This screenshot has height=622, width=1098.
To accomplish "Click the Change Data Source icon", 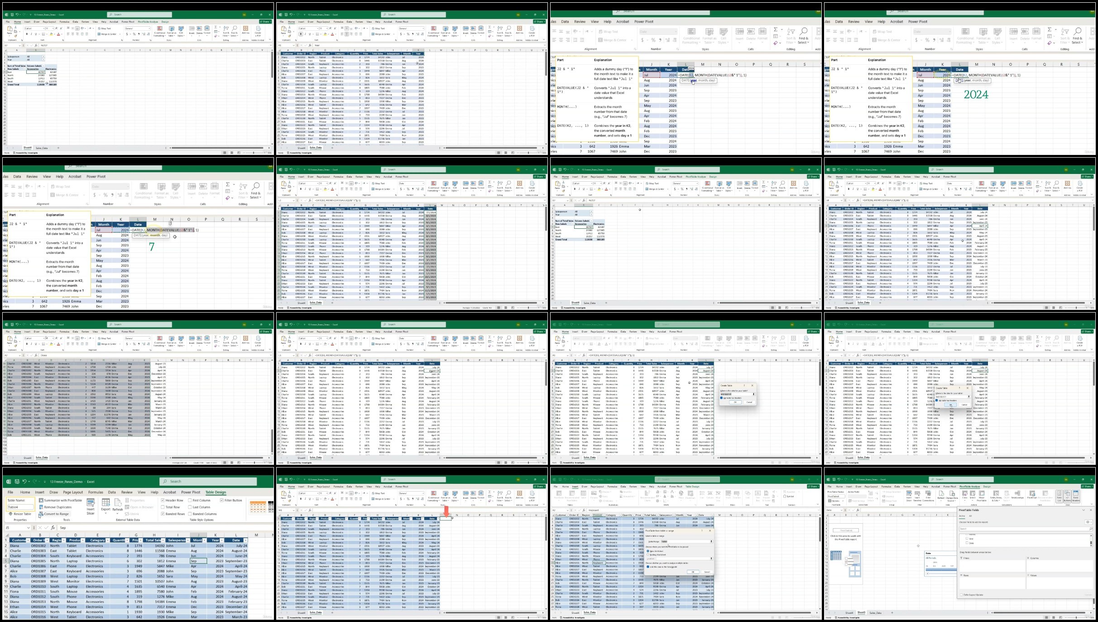I will (952, 494).
